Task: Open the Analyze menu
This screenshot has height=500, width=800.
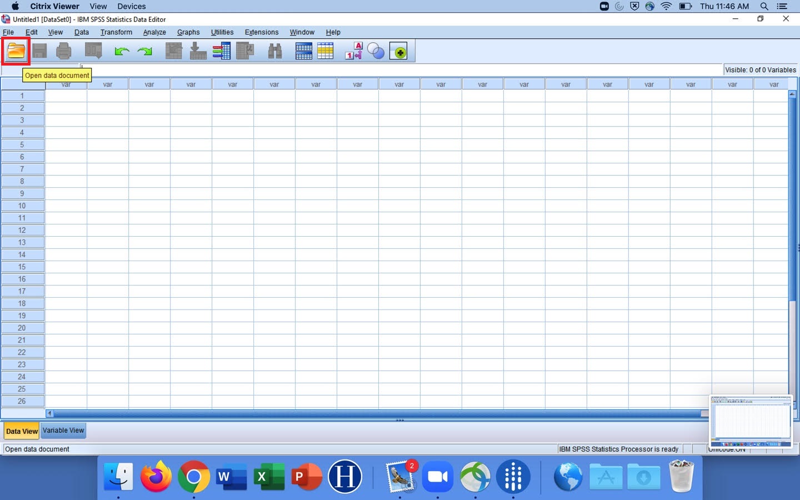Action: pyautogui.click(x=154, y=32)
